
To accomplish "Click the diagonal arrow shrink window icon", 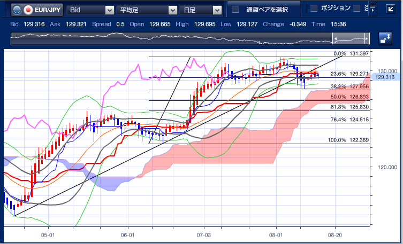I will pyautogui.click(x=391, y=9).
